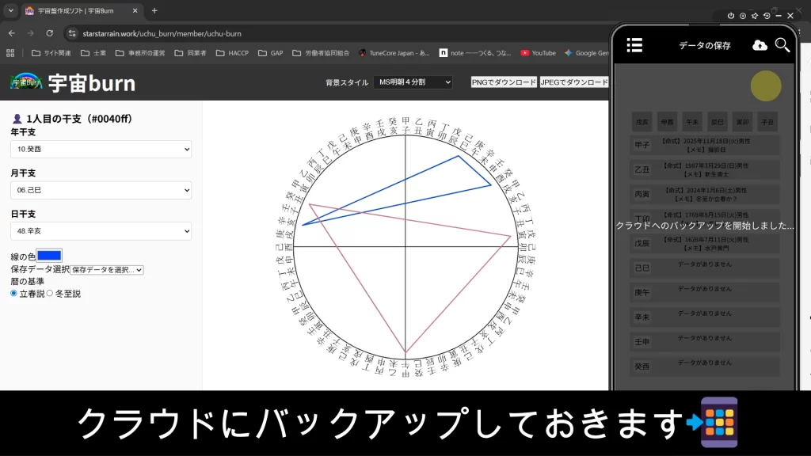This screenshot has width=811, height=456.
Task: Switch to the 宇宙盤作成ソフト browser tab
Action: (x=79, y=11)
